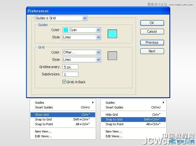Toggle the Grids In Back checkbox
196x146 pixels.
click(64, 82)
